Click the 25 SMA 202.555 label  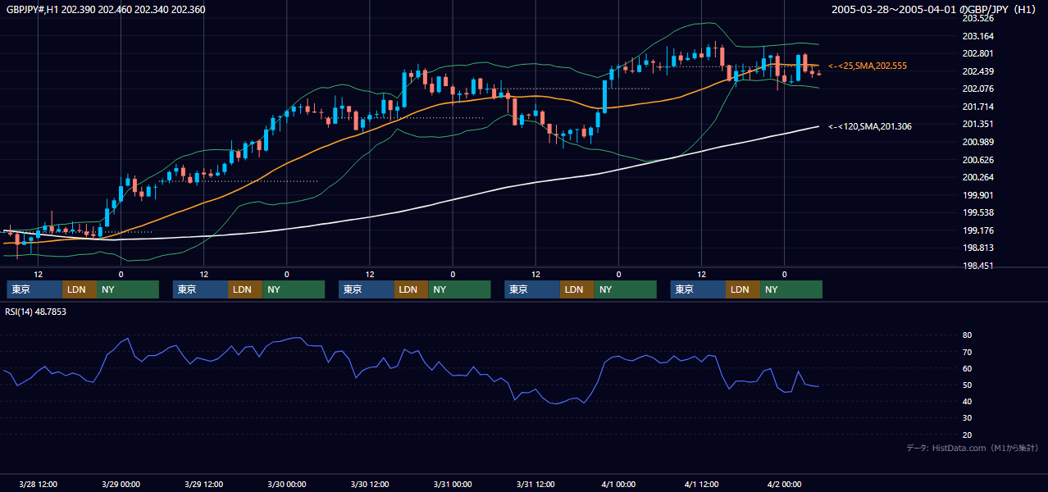pyautogui.click(x=868, y=66)
